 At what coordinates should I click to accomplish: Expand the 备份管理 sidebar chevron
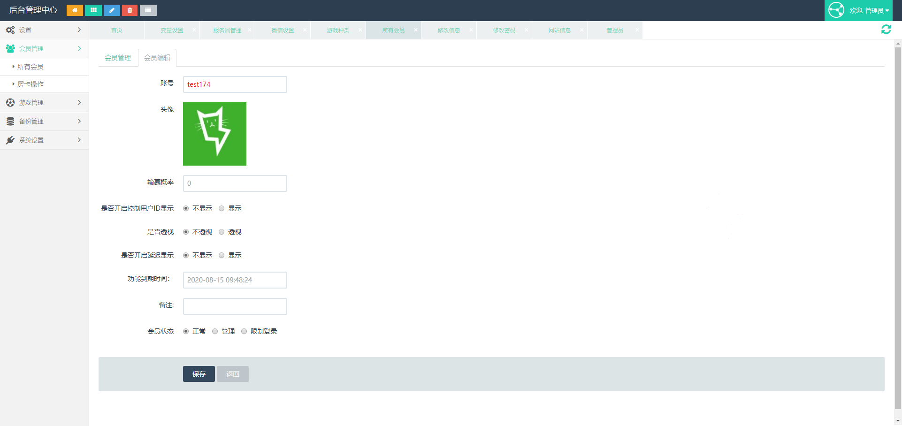pos(79,121)
